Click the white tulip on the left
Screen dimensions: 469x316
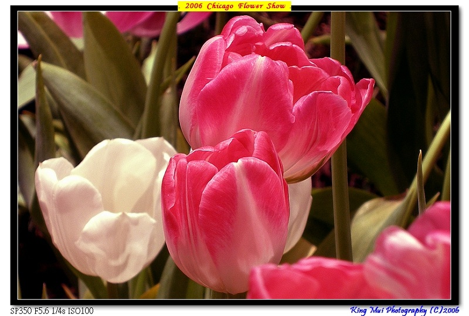point(103,205)
